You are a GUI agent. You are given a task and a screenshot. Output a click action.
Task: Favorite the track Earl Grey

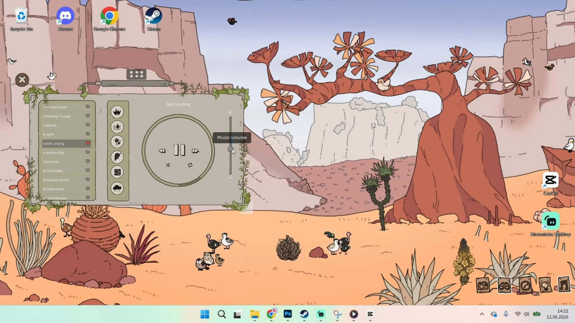click(87, 161)
